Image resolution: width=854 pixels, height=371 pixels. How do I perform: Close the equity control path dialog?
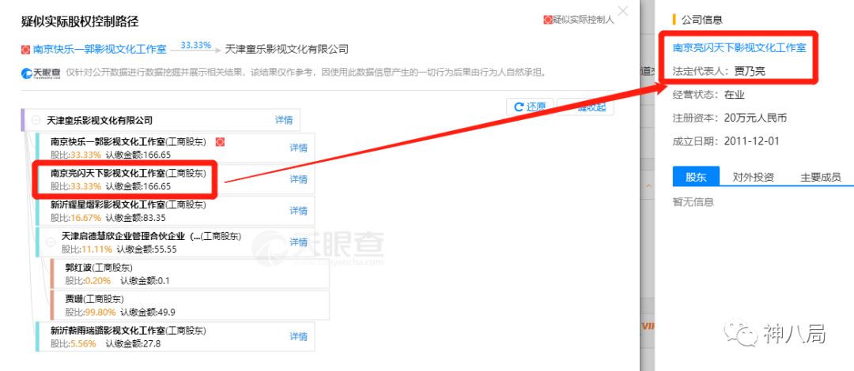point(622,9)
